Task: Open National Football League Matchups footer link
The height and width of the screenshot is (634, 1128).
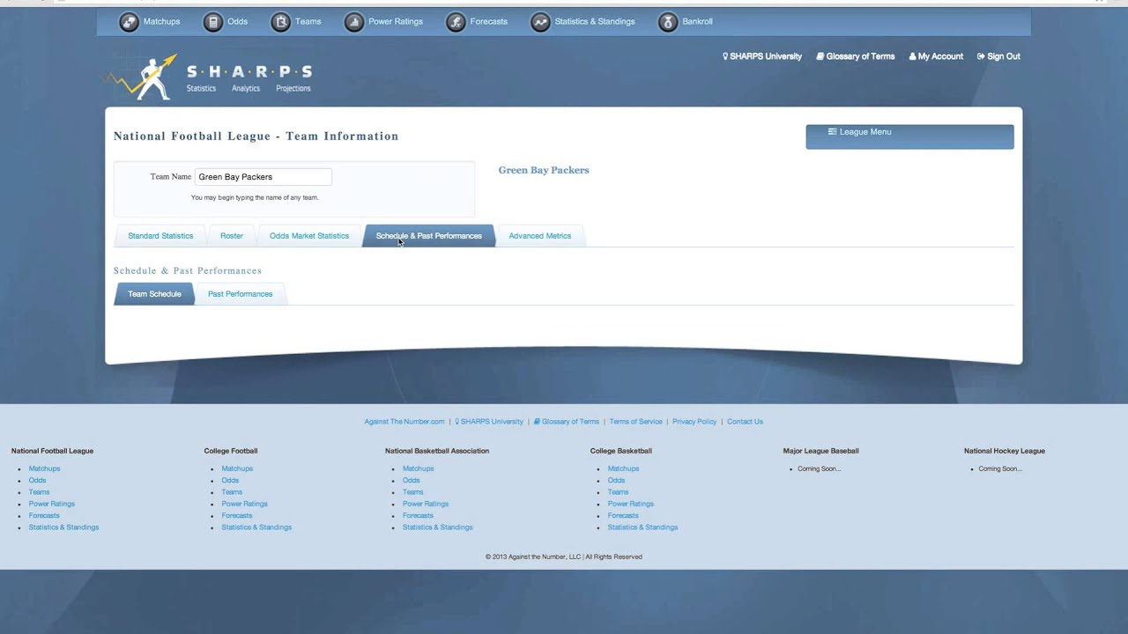Action: [x=44, y=468]
